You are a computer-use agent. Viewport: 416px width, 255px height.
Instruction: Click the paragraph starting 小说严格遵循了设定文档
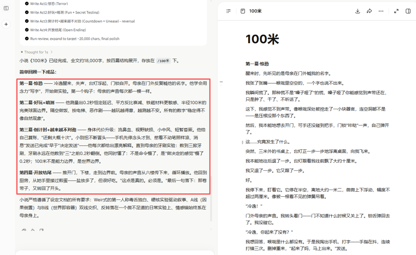(113, 208)
